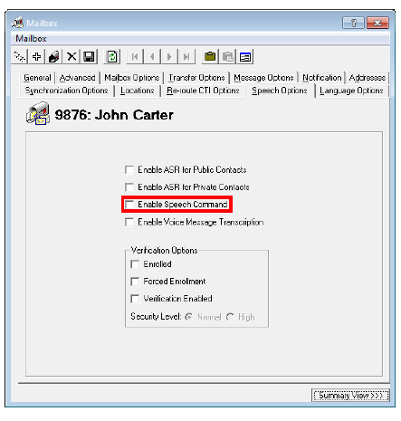Click the list view icon in toolbar
Screen dimensions: 401x421
(x=245, y=56)
